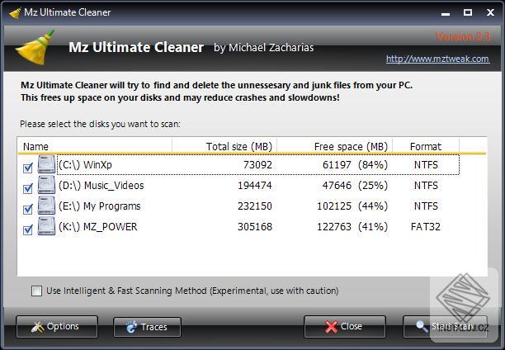Screen dimensions: 505x350
Task: Maximize the Mz Ultimate Cleaner window
Action: pyautogui.click(x=468, y=12)
